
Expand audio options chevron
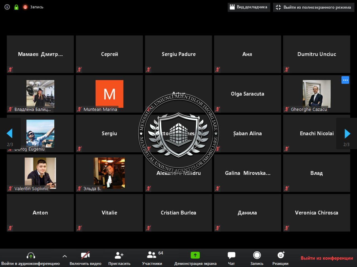tap(65, 256)
